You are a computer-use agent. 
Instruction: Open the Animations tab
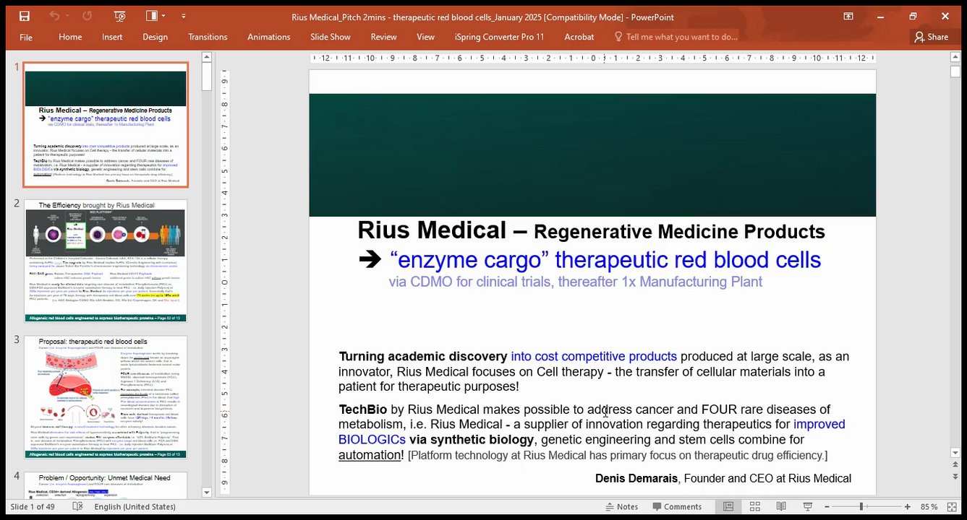(268, 37)
